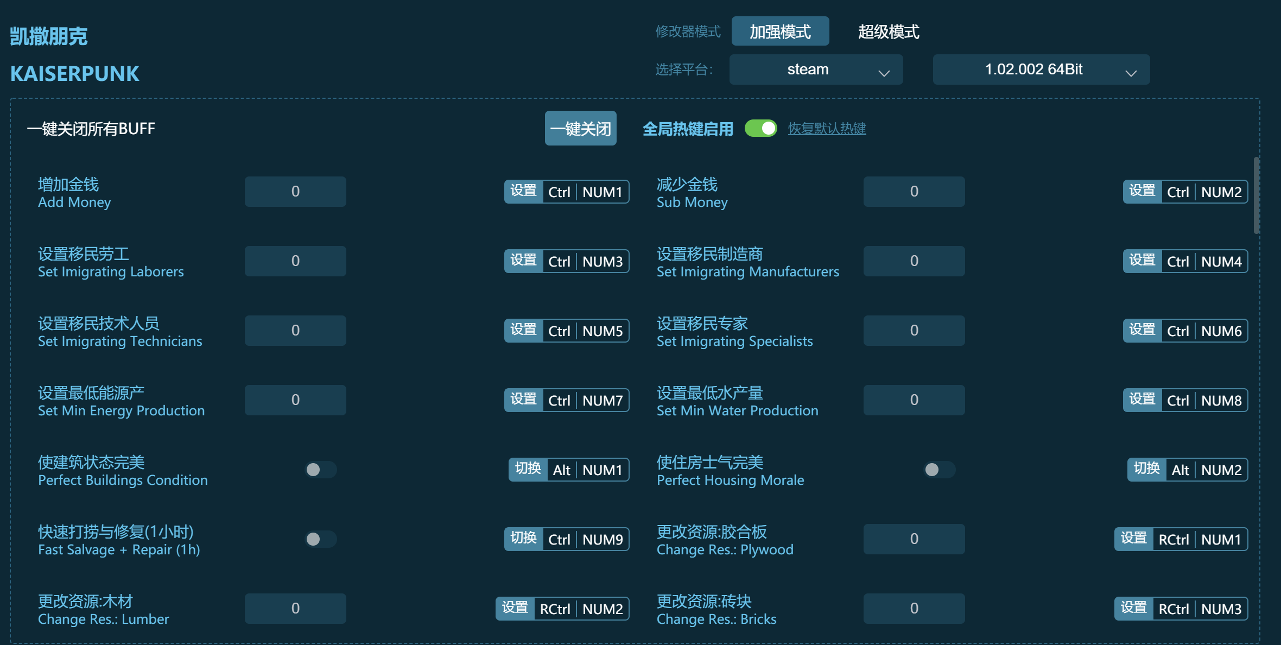Select the 加强模式 tab

point(781,31)
